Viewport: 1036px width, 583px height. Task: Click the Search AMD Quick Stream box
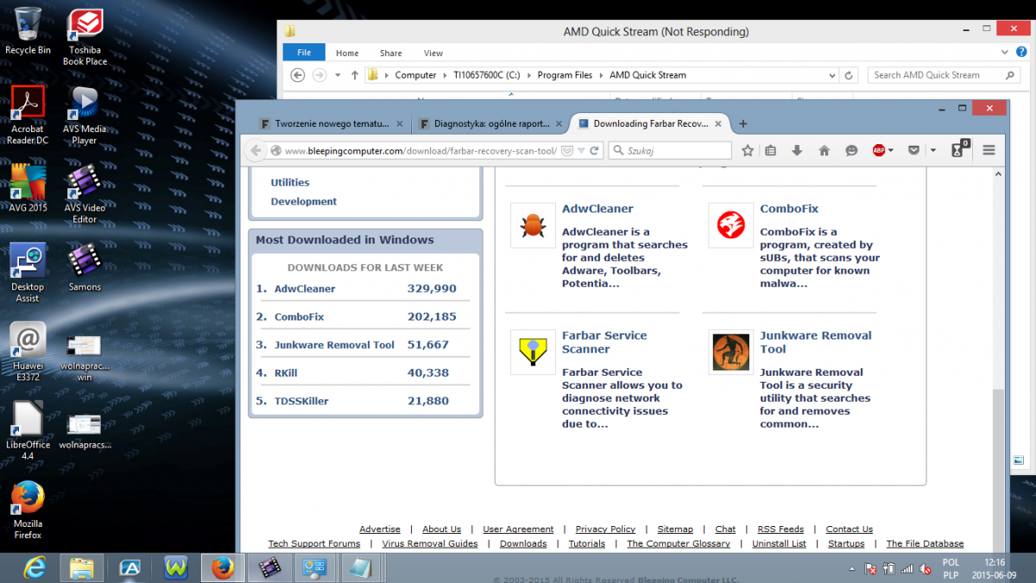(x=944, y=75)
